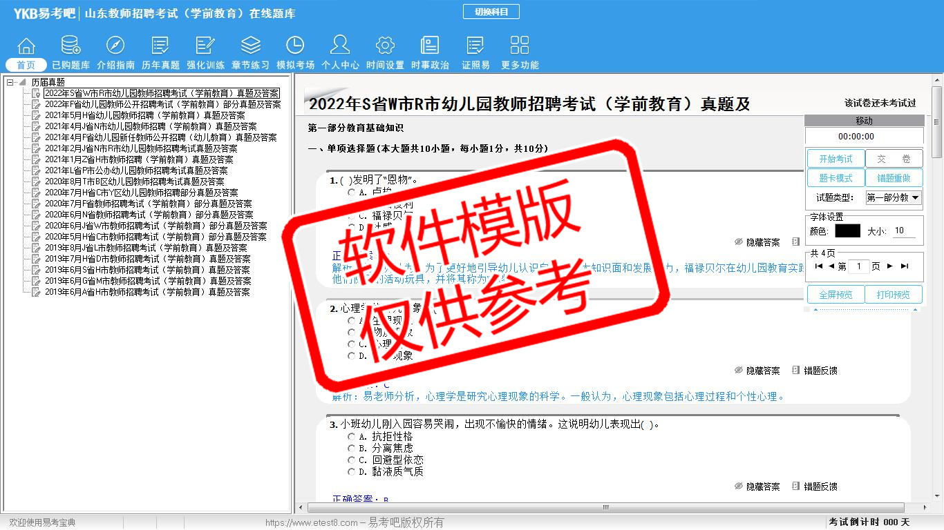Click the 首页 home tab
This screenshot has height=530, width=944.
26,65
